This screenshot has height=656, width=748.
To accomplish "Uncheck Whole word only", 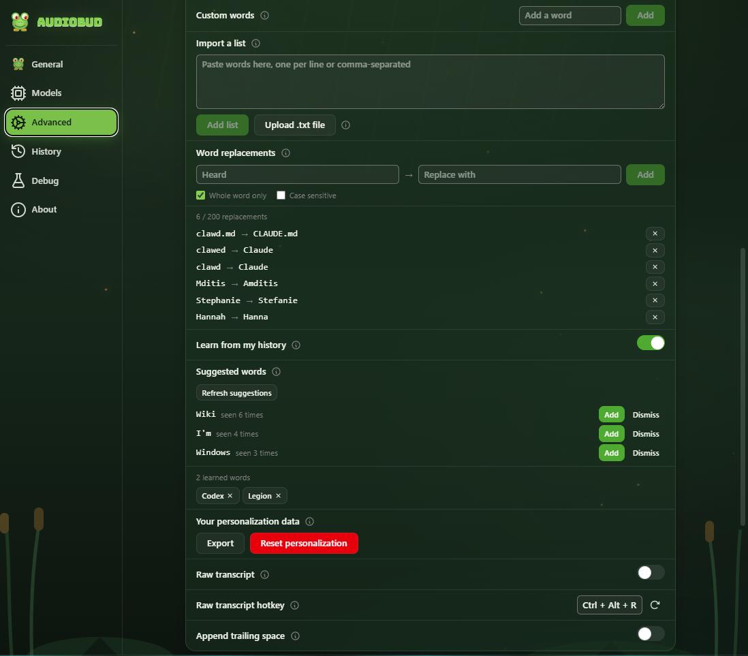I will pyautogui.click(x=201, y=195).
